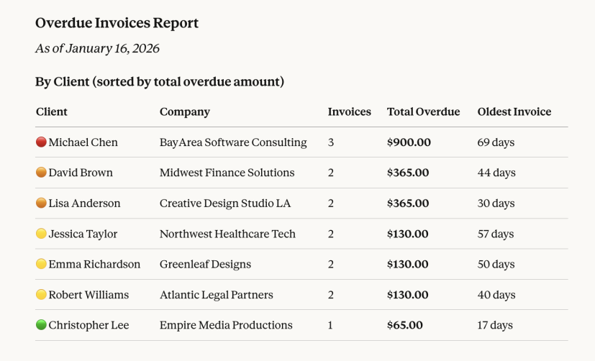Click the green dot beside Christopher Lee
Viewport: 595px width, 361px height.
[41, 325]
